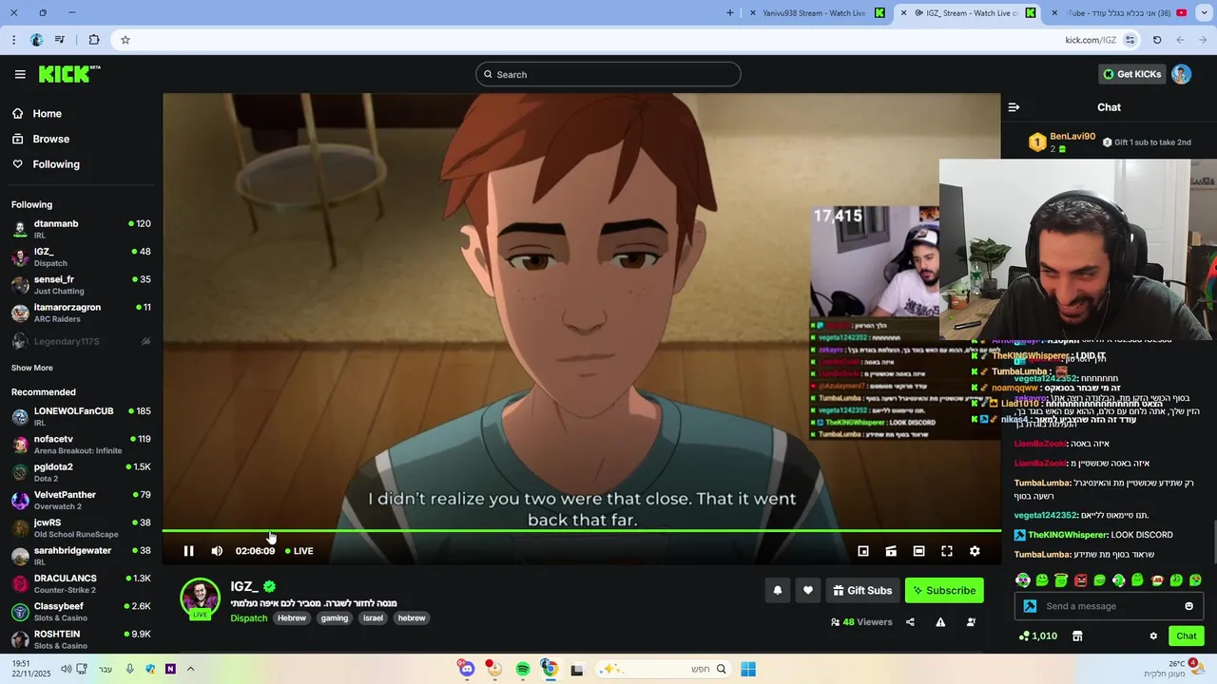Open Windows Start menu
1217x684 pixels.
click(748, 669)
